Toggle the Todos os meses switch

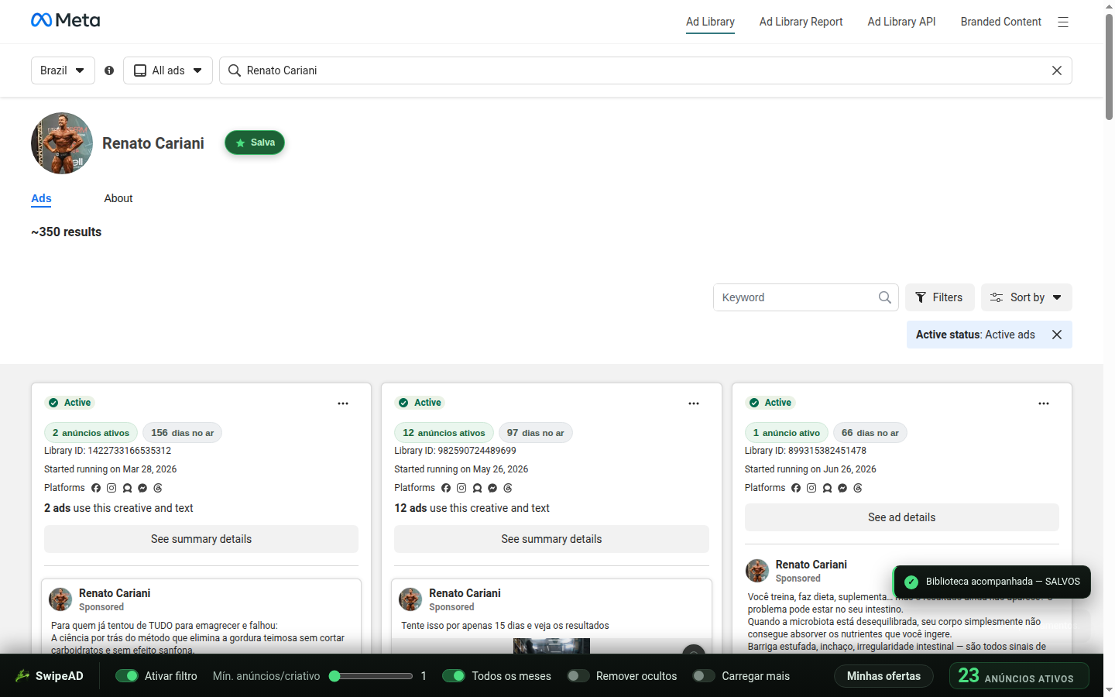click(x=454, y=676)
